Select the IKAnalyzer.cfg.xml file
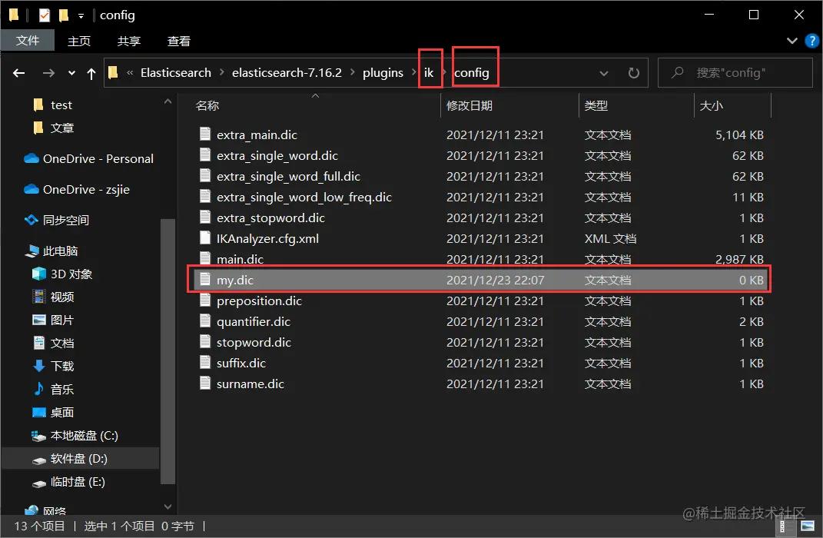823x538 pixels. pyautogui.click(x=480, y=239)
